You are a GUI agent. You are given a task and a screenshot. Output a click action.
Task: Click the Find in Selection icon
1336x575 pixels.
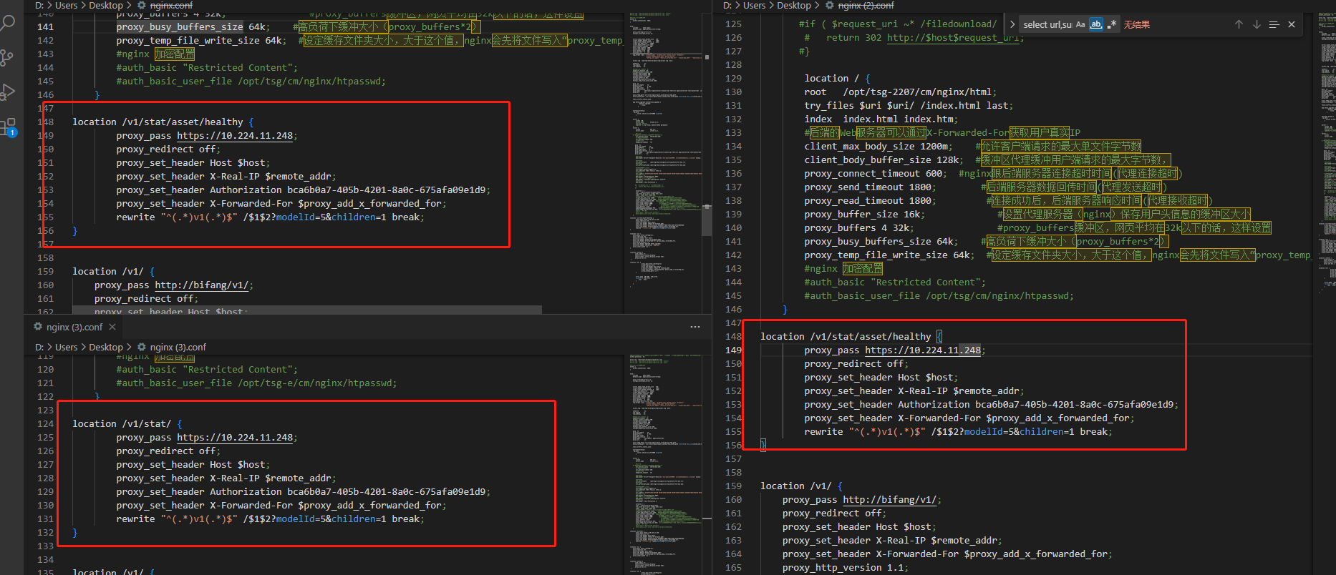(x=1274, y=24)
